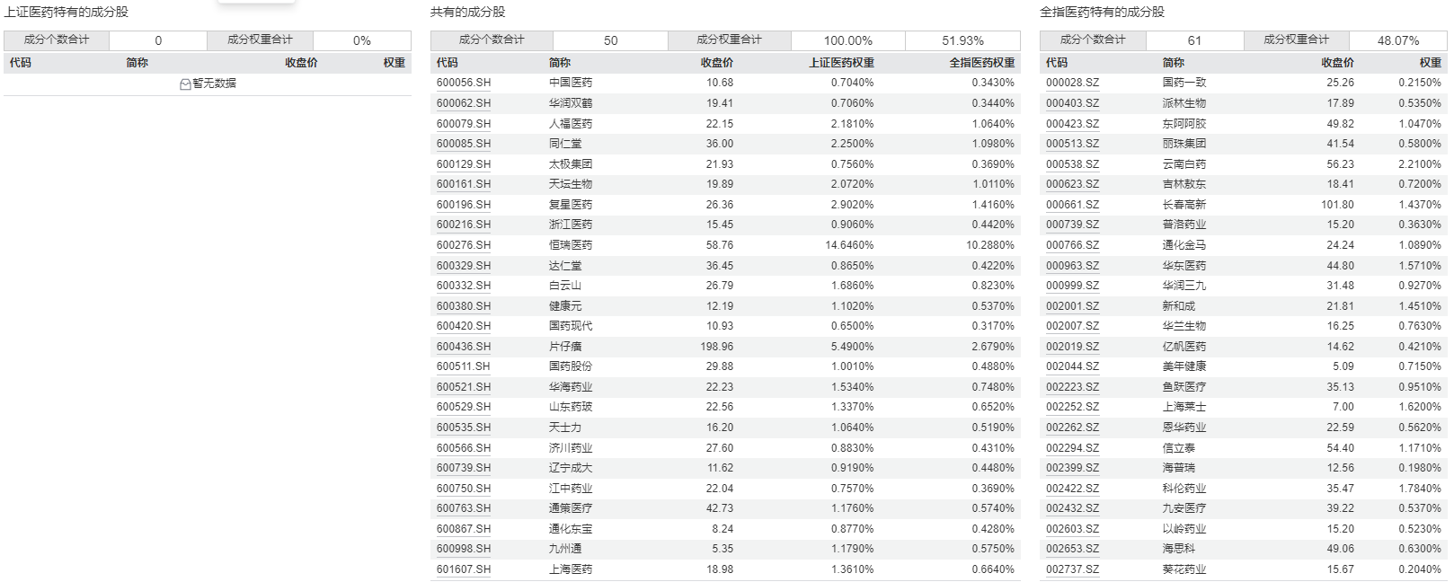
Task: Click the 000661.SZ code link
Action: point(1072,205)
